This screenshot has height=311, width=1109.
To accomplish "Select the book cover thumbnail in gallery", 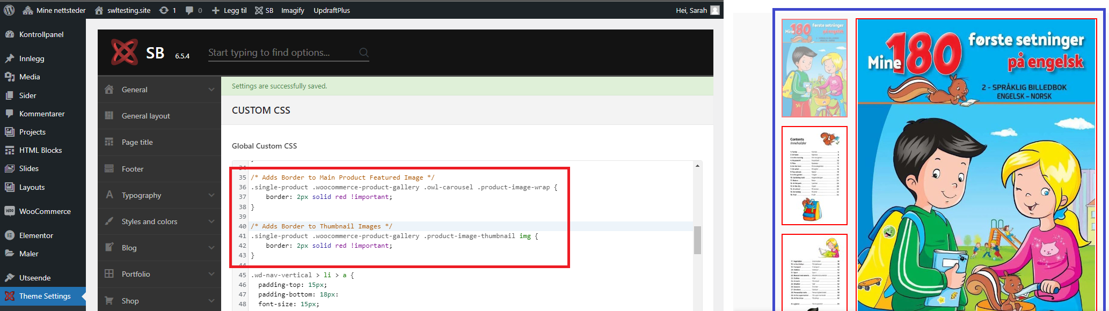I will 814,68.
